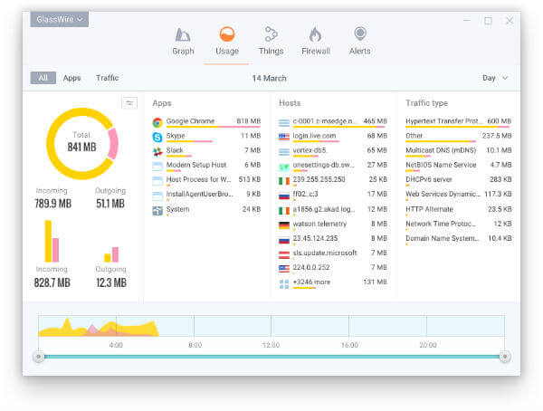The width and height of the screenshot is (543, 411).
Task: Switch to the Apps filter
Action: (71, 78)
